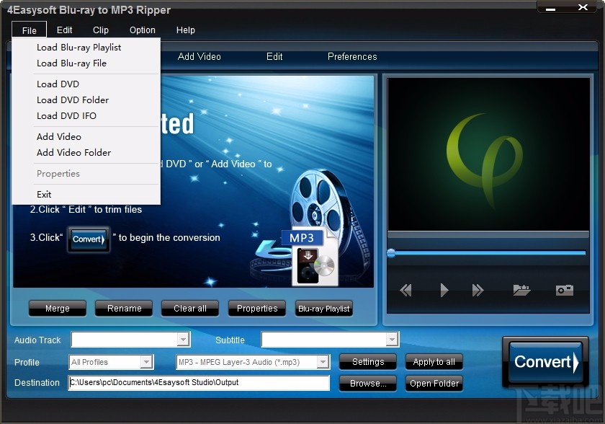
Task: Open the Edit toolbar function
Action: pyautogui.click(x=274, y=56)
